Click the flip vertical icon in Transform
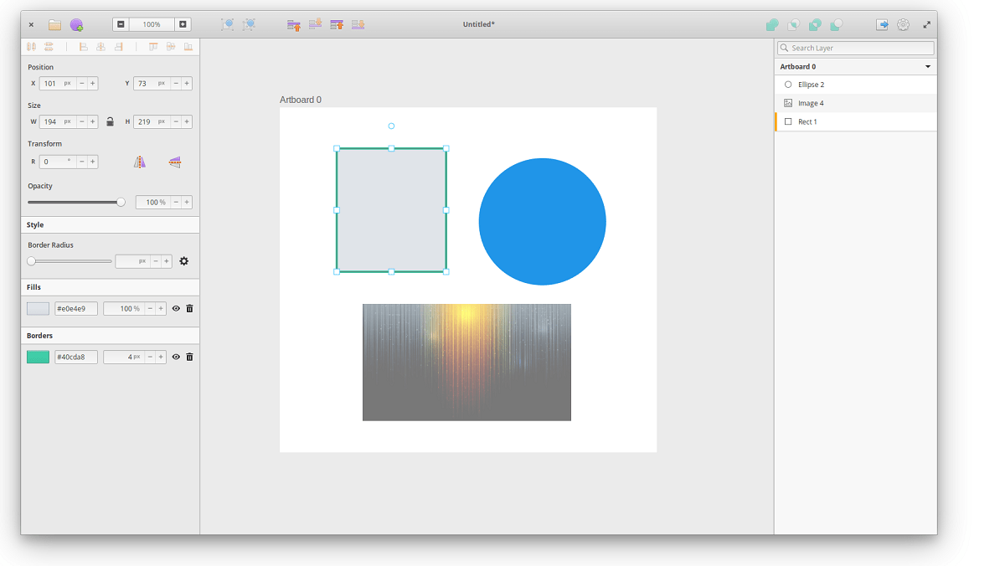 (x=174, y=161)
